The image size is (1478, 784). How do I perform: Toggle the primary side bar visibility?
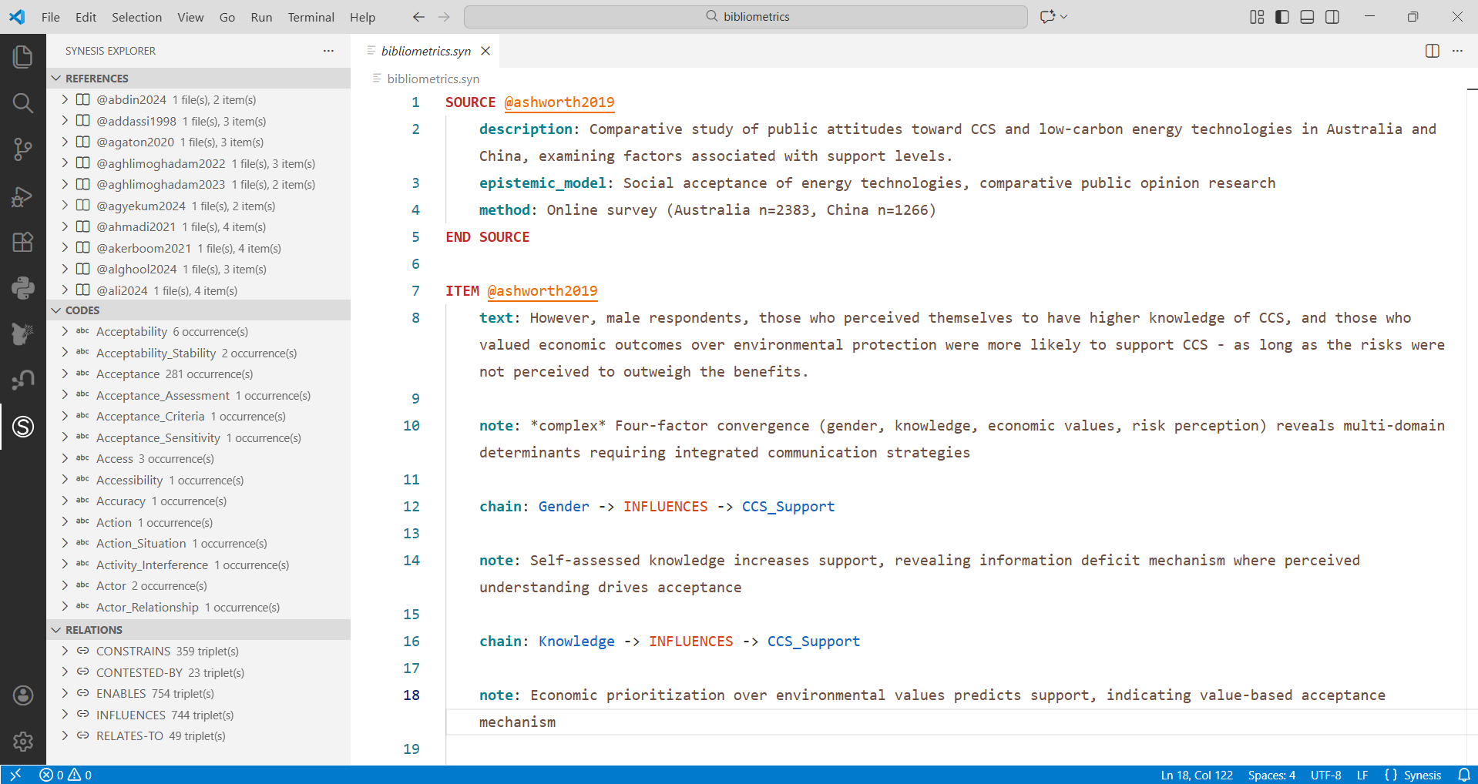pos(1282,17)
